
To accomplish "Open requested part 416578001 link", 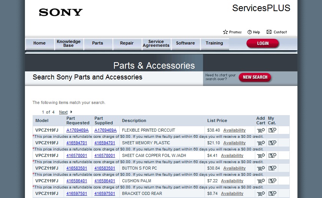I will click(77, 156).
